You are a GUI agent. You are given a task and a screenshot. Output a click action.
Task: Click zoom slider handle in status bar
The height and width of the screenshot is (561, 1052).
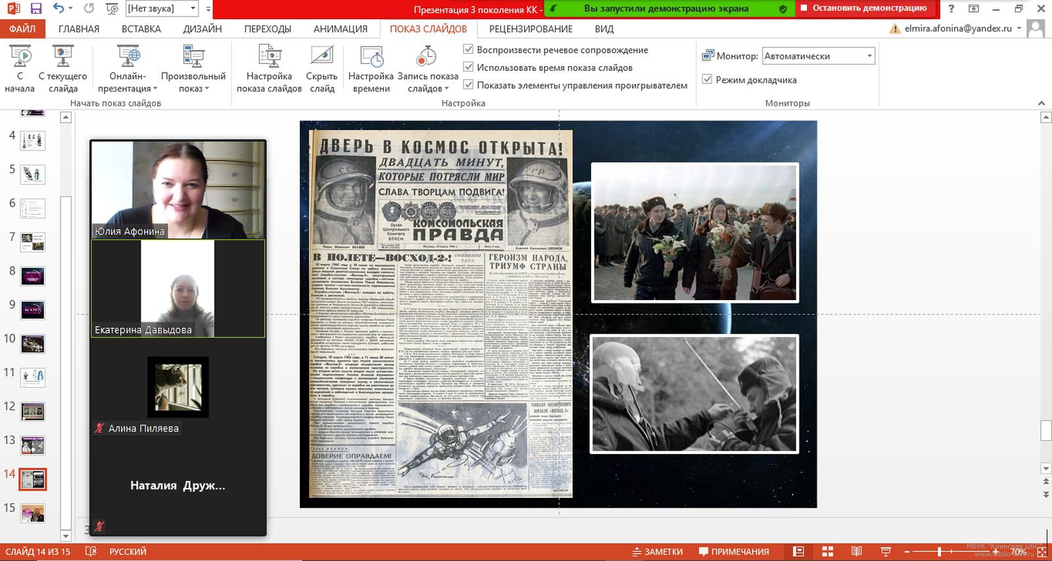pos(940,552)
